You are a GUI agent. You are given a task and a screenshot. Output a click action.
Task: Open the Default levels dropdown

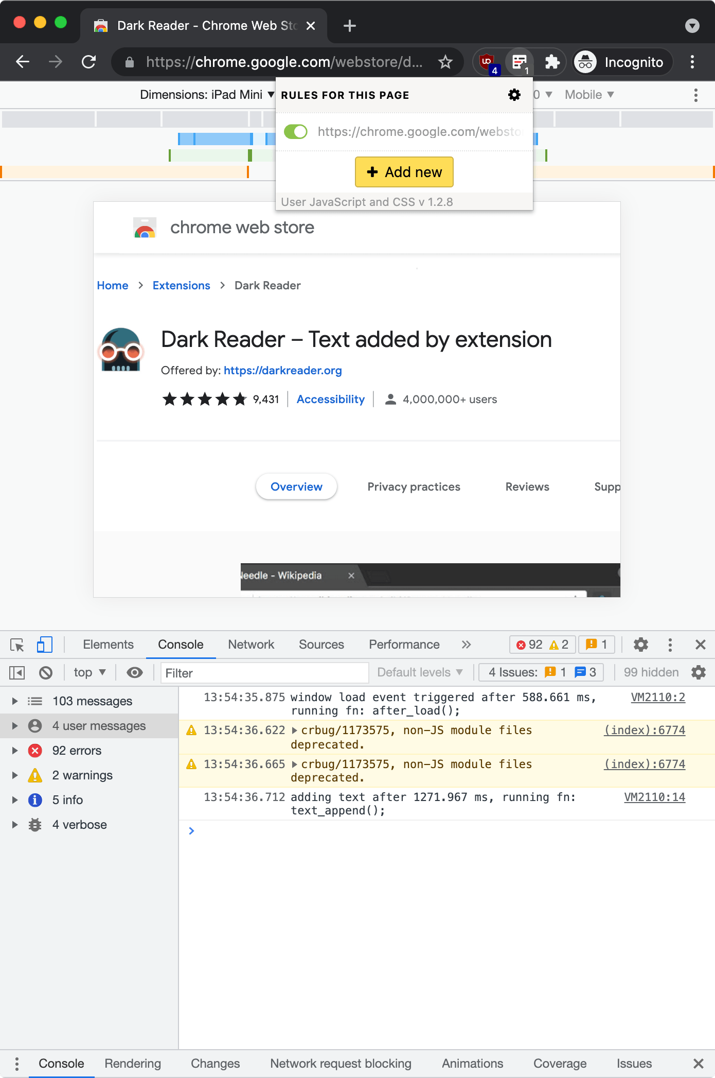pyautogui.click(x=420, y=672)
